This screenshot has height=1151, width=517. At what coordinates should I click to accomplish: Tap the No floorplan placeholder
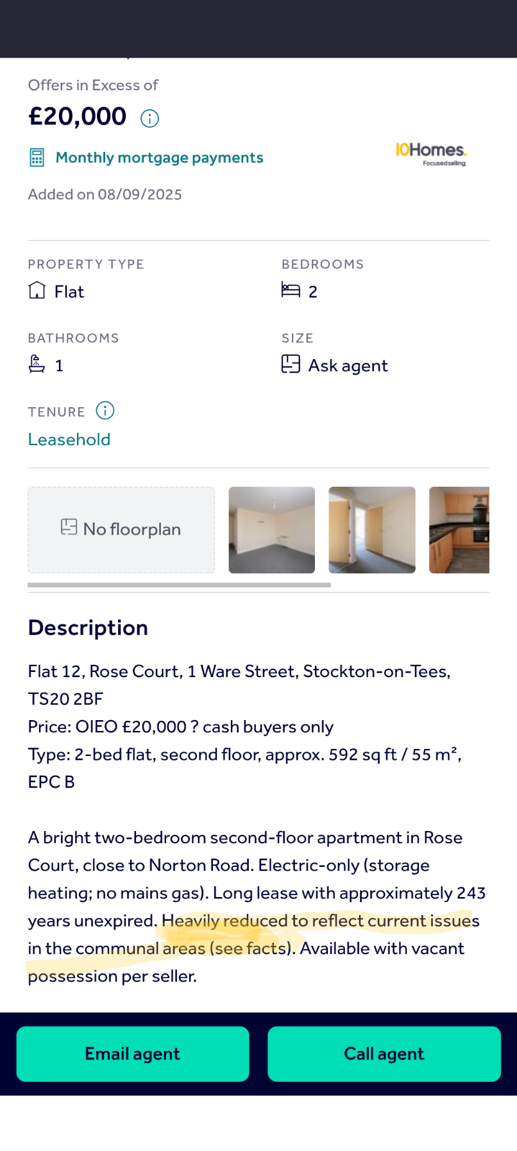[x=121, y=530]
